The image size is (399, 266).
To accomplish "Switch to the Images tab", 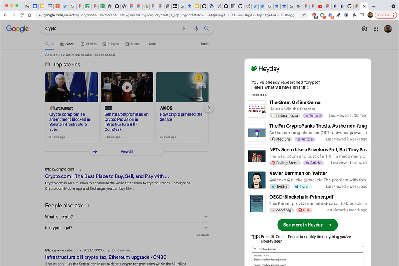I will tap(111, 44).
